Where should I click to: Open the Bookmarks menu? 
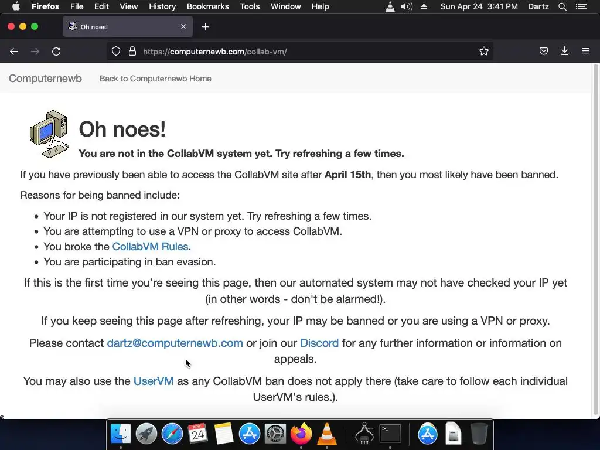point(208,6)
